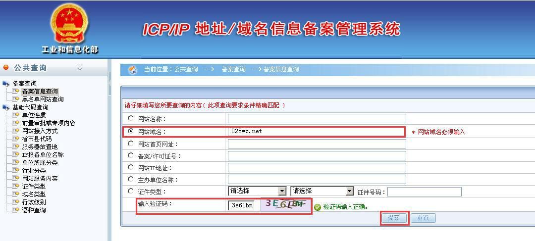Click the sidebar vertical splitter handle
This screenshot has height=241, width=535.
109,83
